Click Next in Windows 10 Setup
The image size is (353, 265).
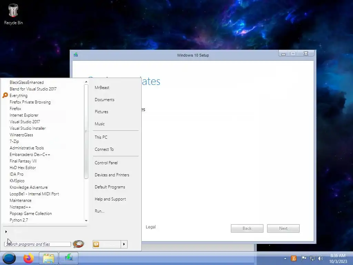click(x=283, y=228)
